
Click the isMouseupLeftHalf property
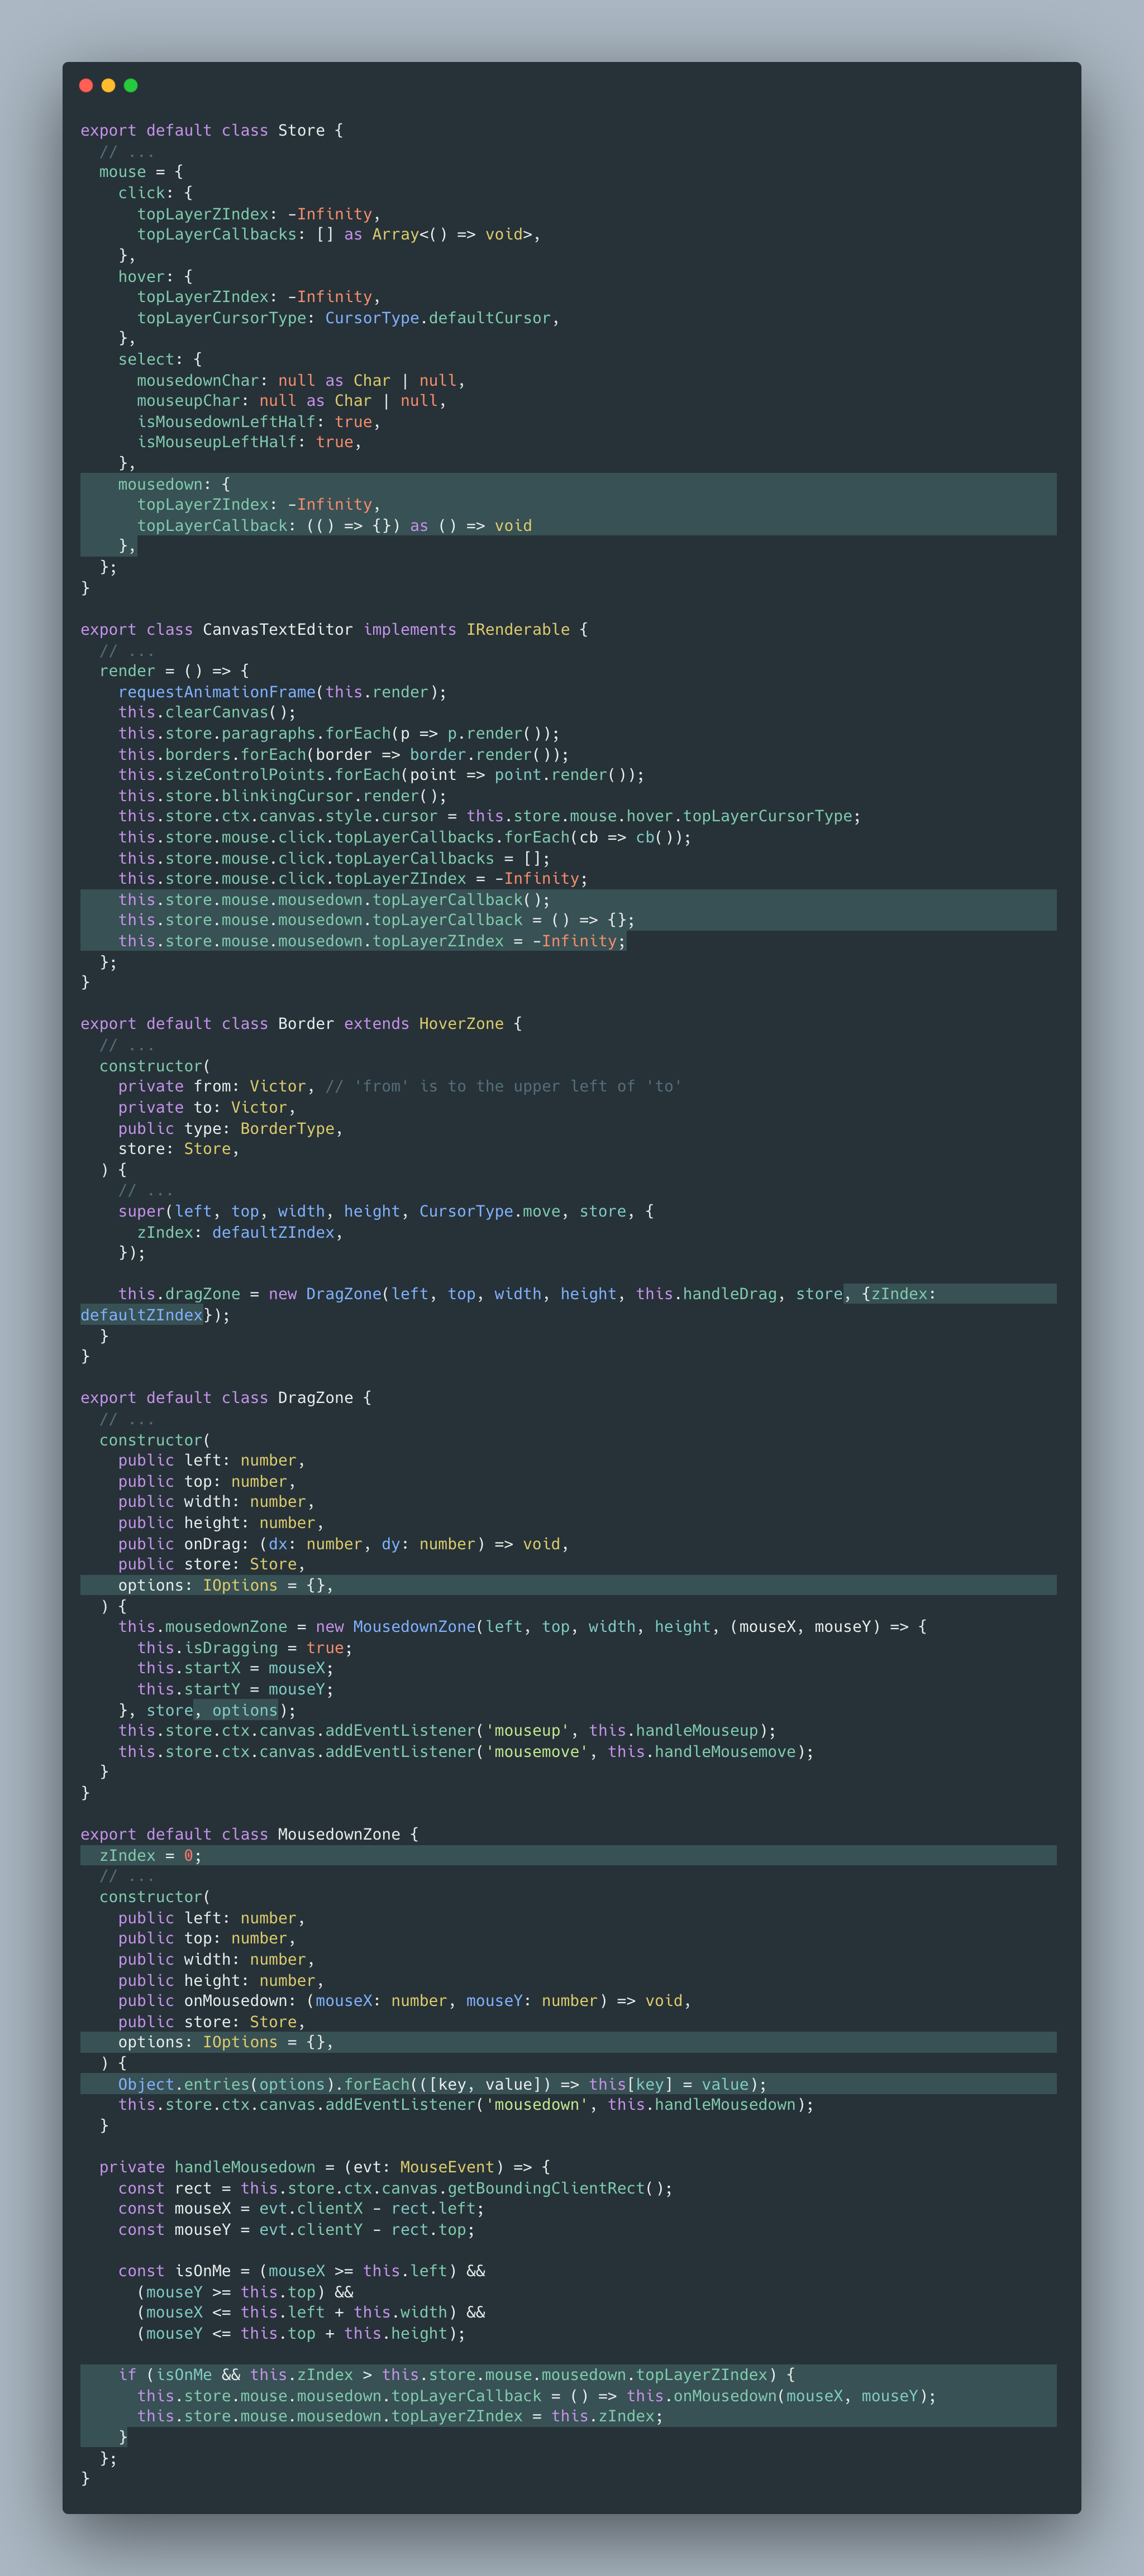tap(216, 442)
